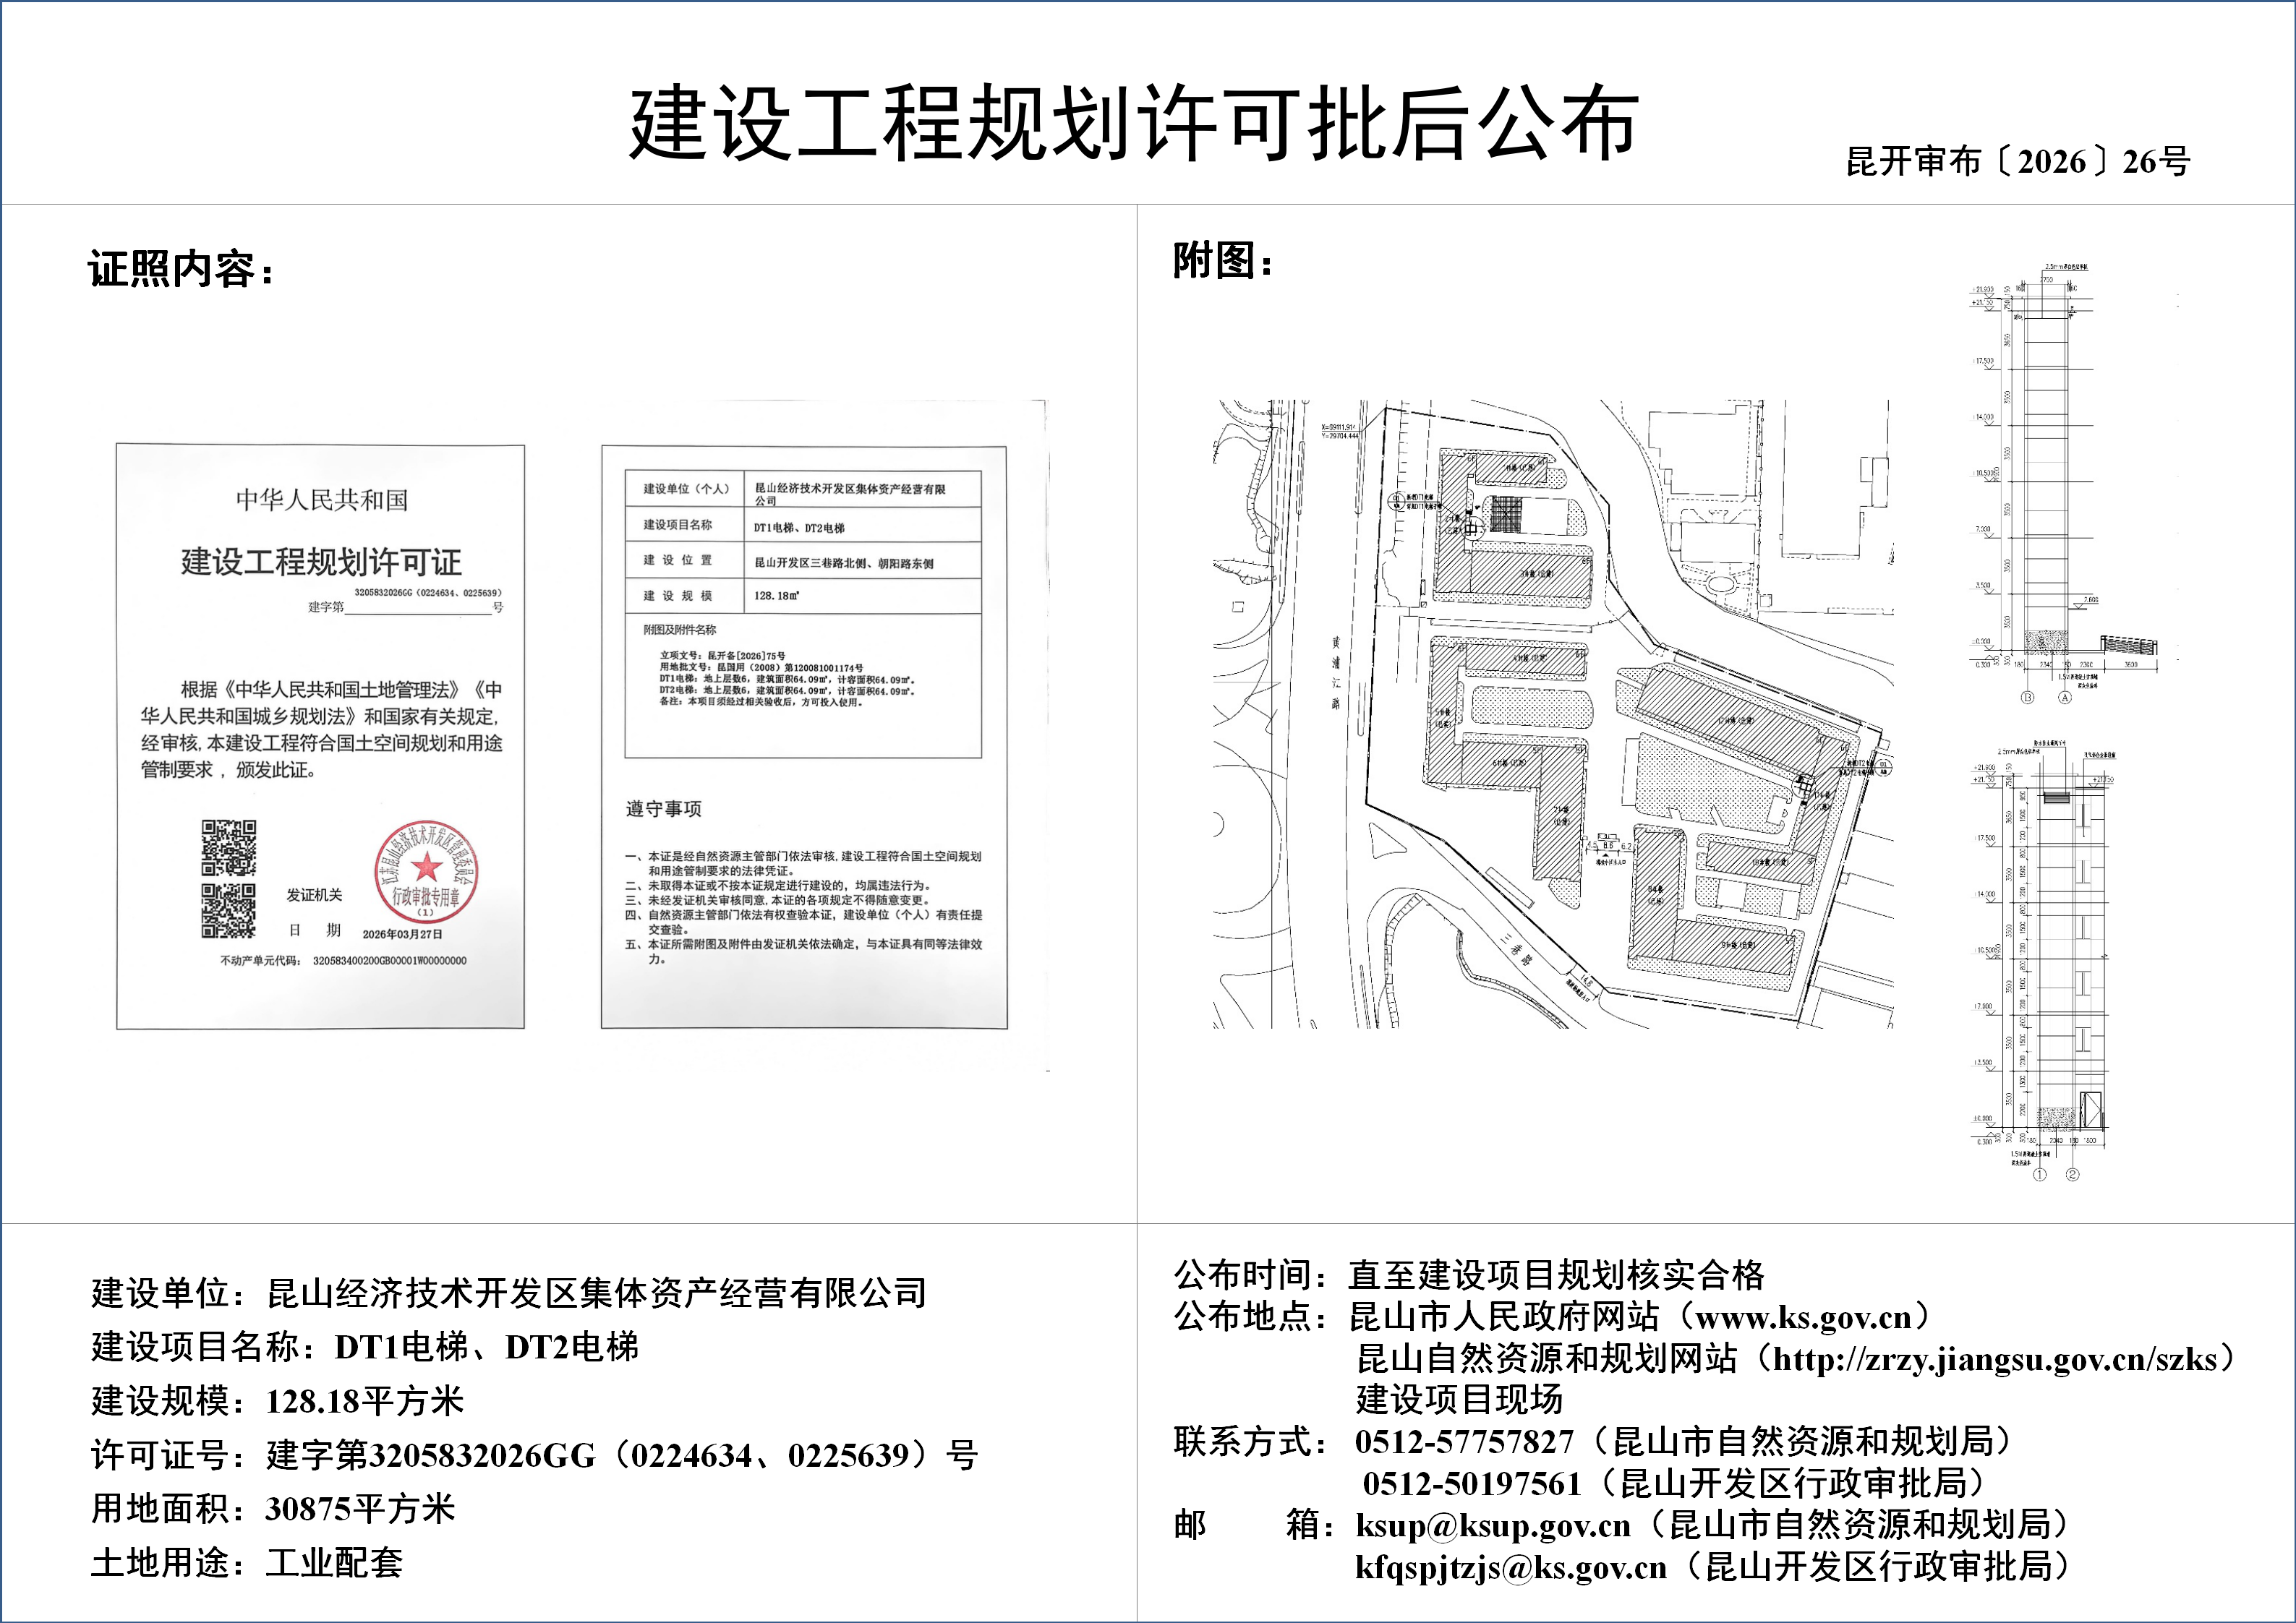Open the permit details table page image

coord(804,737)
